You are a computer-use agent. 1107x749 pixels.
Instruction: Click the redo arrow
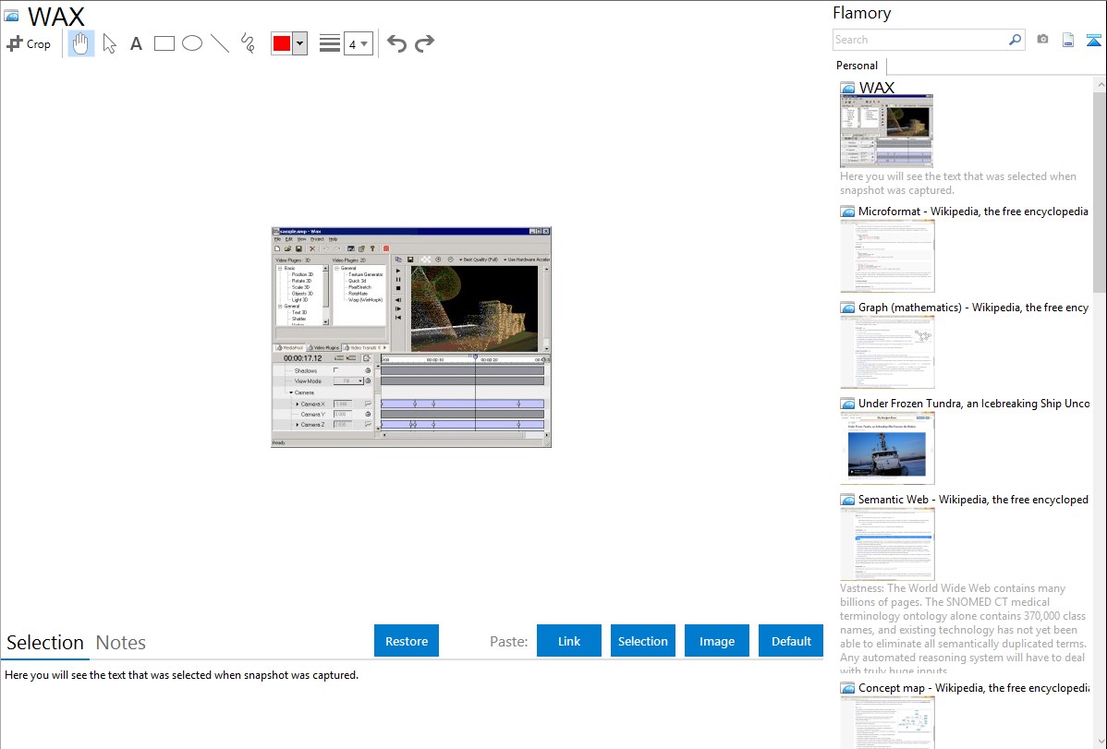click(424, 43)
